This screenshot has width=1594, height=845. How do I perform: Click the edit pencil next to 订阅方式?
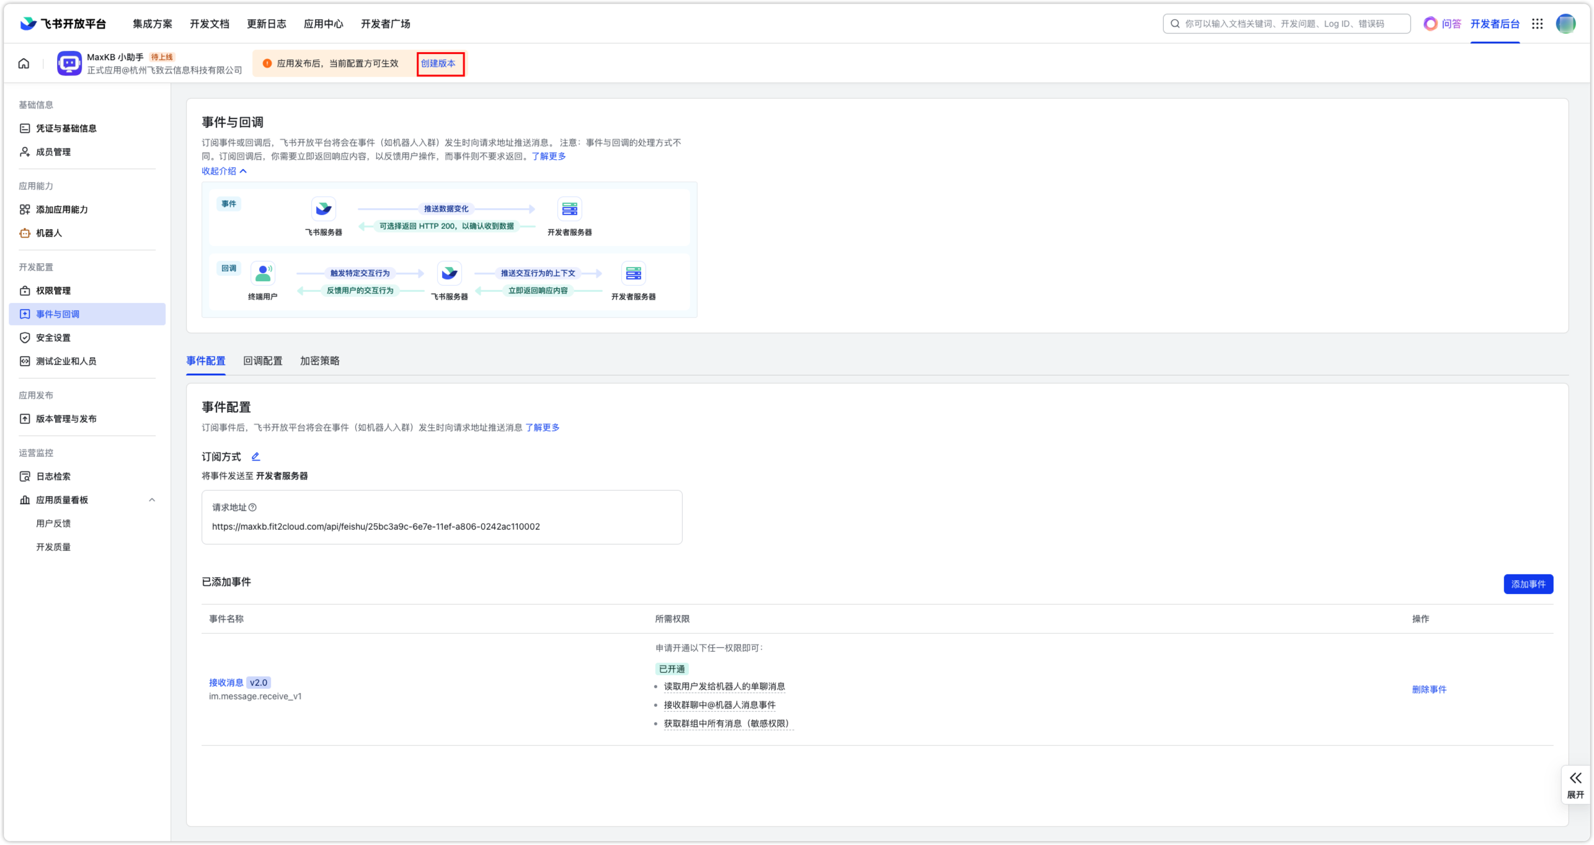tap(255, 457)
